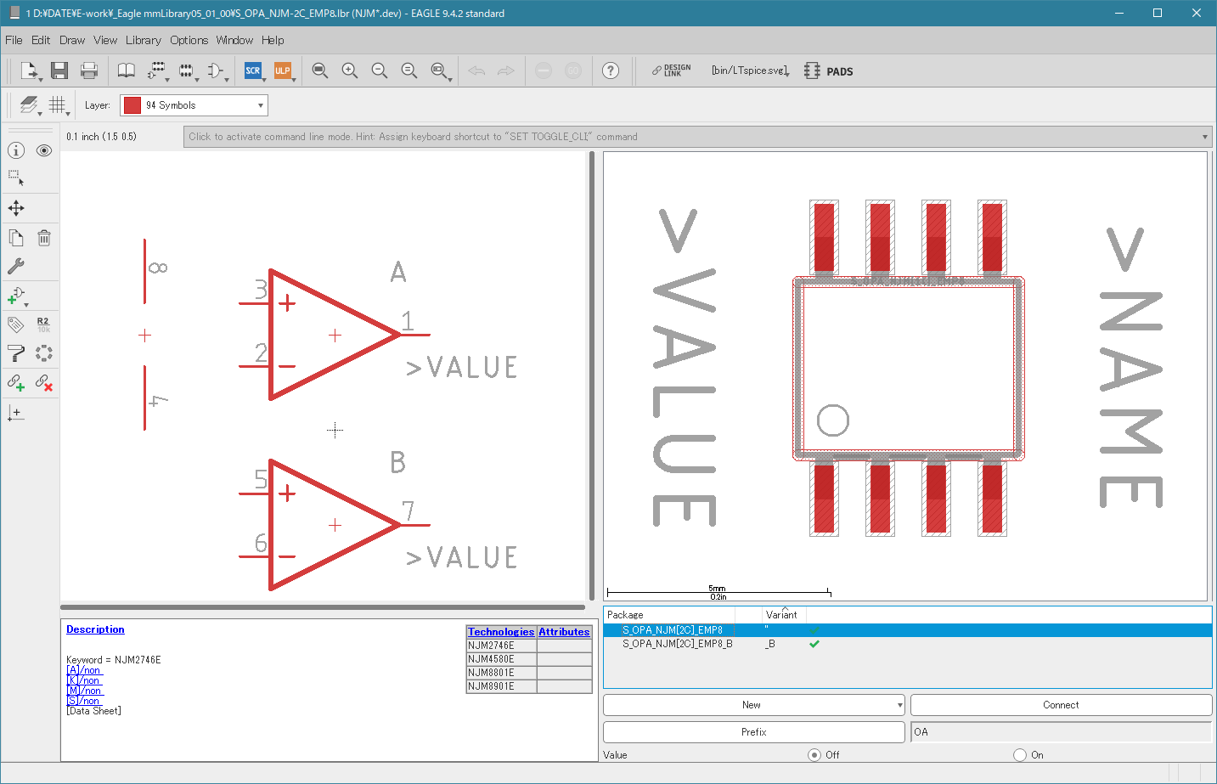This screenshot has height=784, width=1217.
Task: Open the ULP run icon
Action: click(283, 71)
